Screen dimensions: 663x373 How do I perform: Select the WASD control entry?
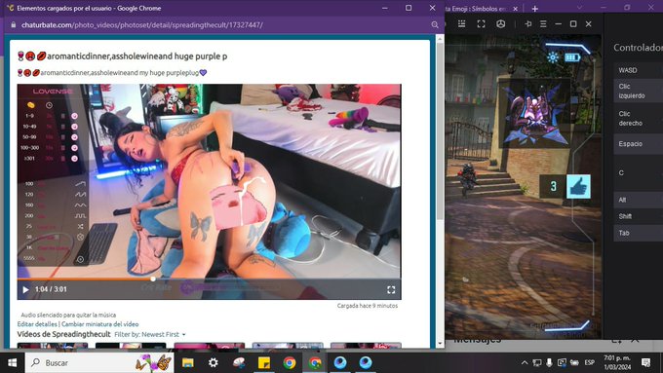pyautogui.click(x=638, y=70)
